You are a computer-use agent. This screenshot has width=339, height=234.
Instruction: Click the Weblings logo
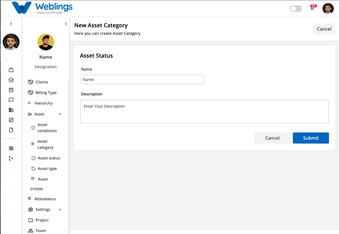coord(42,8)
